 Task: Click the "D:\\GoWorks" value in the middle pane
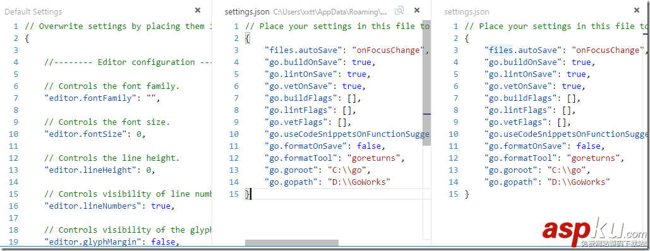coord(359,183)
